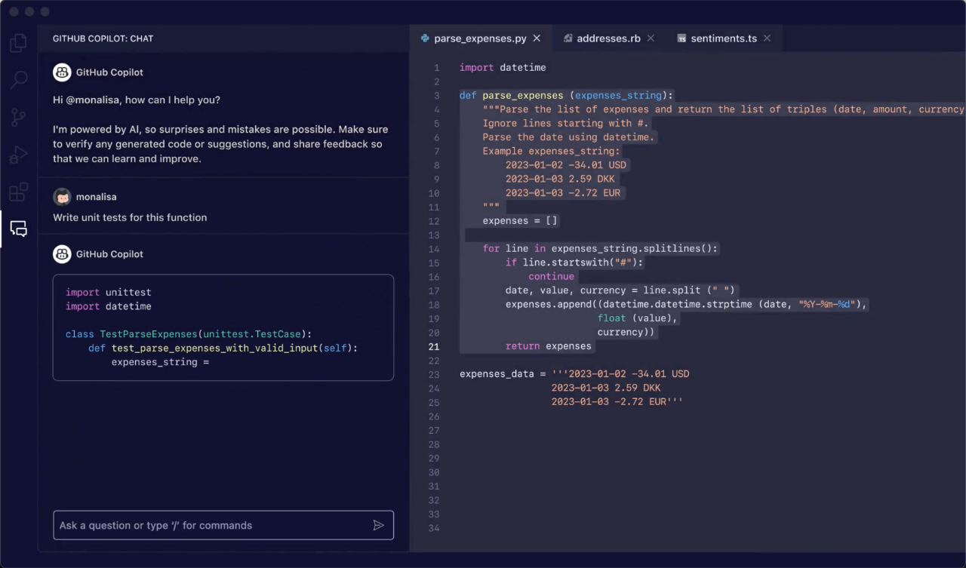The image size is (966, 568).
Task: Click the 'def parse_expenses' function definition line
Action: pos(566,96)
